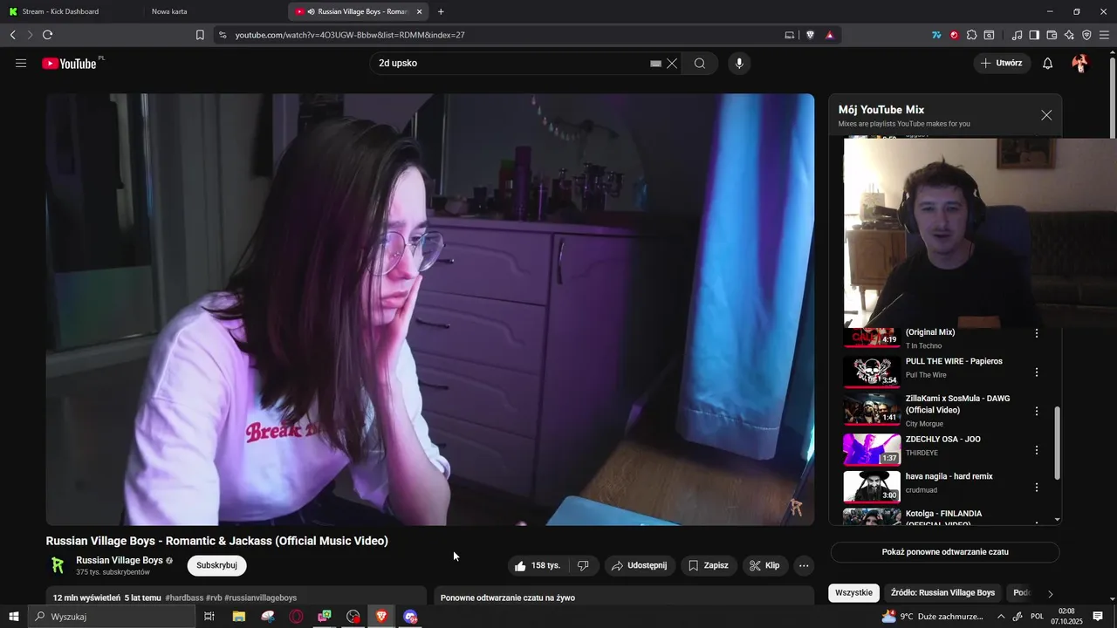Click the Subskrybuj button
The height and width of the screenshot is (628, 1117).
pos(216,565)
